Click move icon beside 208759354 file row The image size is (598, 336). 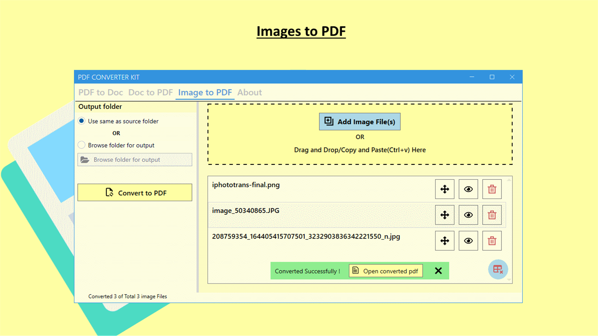[445, 240]
